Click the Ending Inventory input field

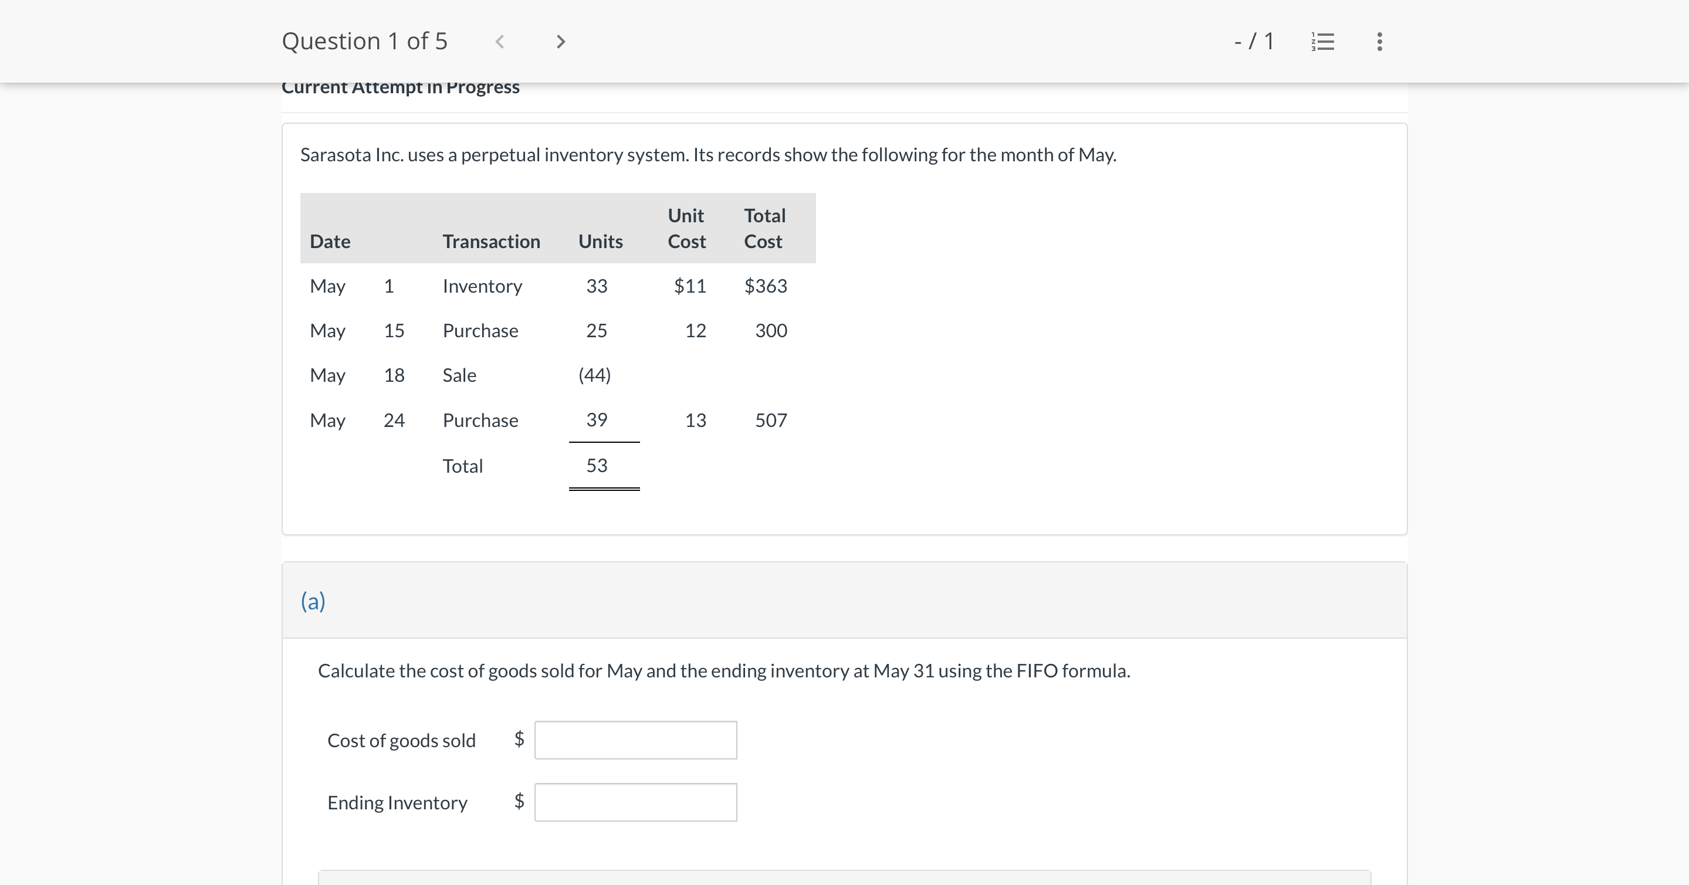(635, 802)
